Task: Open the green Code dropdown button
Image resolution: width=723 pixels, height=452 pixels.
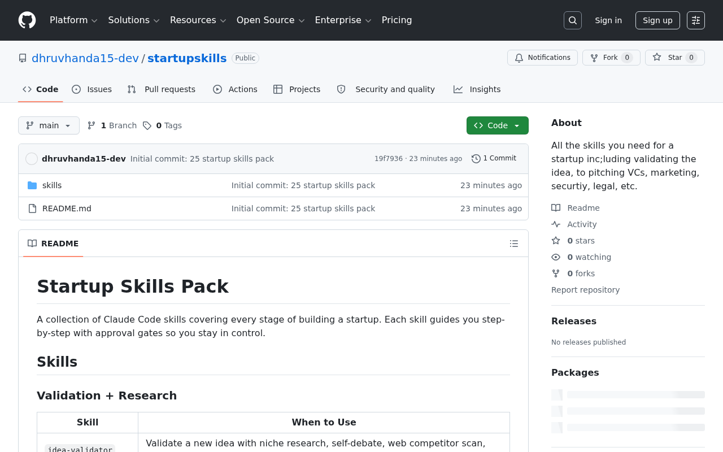Action: pyautogui.click(x=498, y=125)
